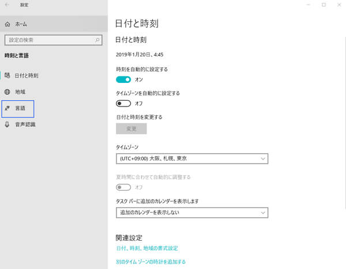Click the 関連設定 heading

tap(129, 238)
